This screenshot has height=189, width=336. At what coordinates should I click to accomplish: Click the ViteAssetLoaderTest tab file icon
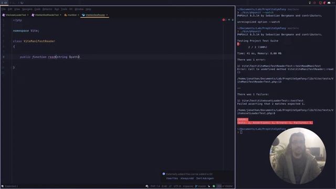click(4, 15)
